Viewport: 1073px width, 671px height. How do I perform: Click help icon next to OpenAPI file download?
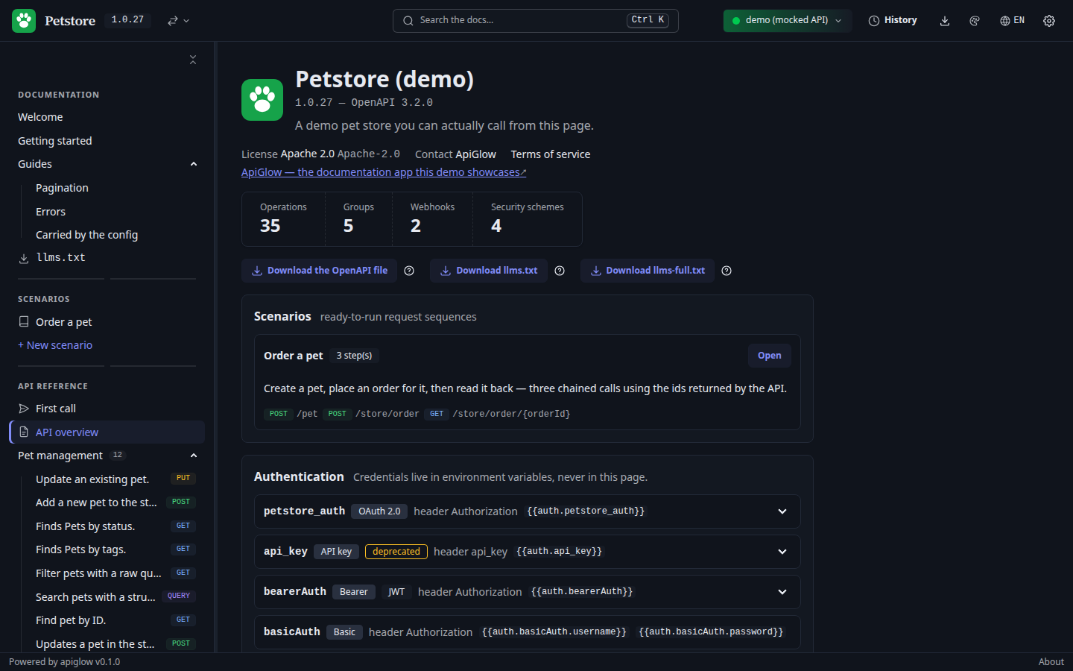click(x=409, y=271)
